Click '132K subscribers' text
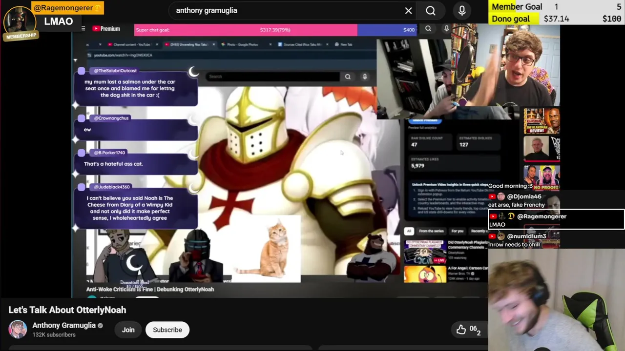 (x=54, y=335)
